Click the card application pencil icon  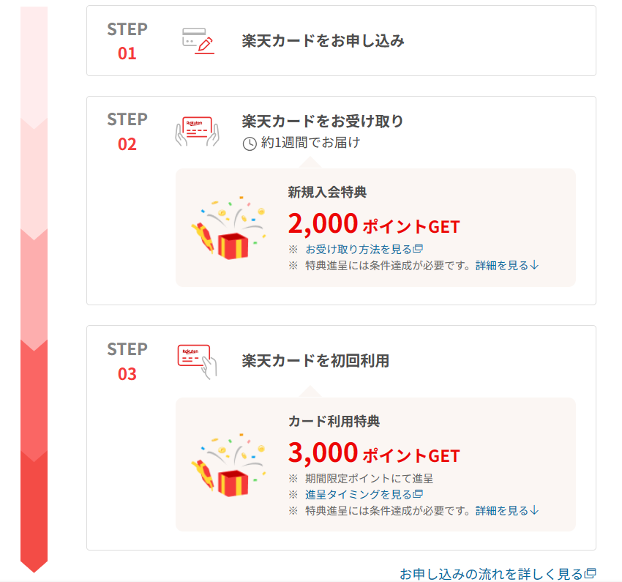pos(198,41)
